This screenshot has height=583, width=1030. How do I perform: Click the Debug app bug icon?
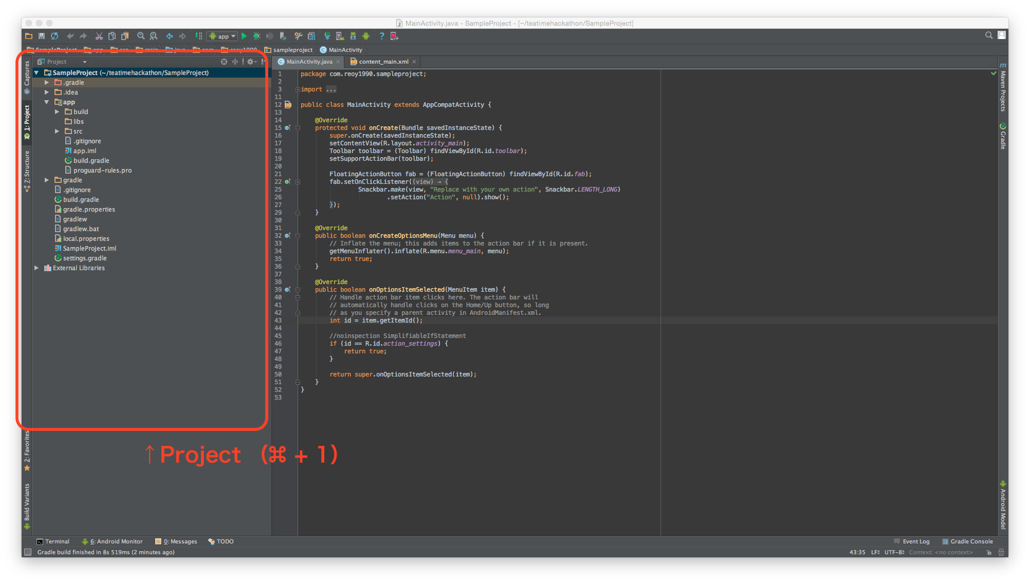(256, 36)
